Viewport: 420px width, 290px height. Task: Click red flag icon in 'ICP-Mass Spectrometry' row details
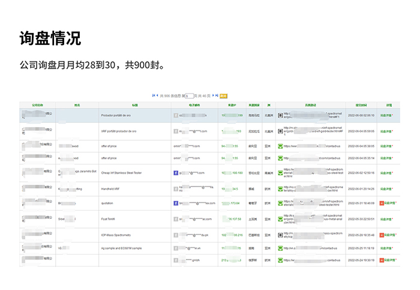pyautogui.click(x=382, y=235)
